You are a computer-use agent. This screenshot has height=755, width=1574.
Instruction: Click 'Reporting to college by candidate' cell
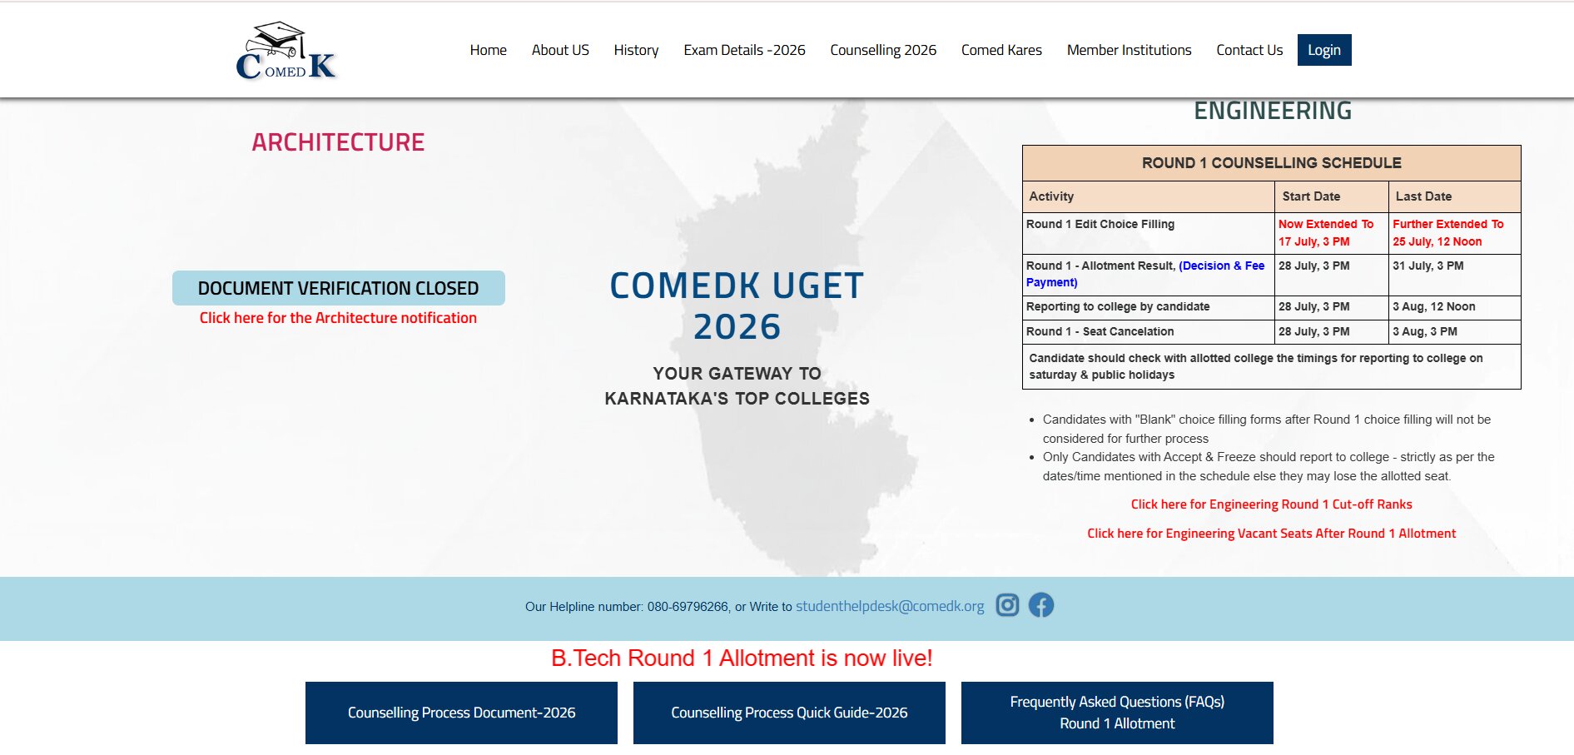[1149, 307]
